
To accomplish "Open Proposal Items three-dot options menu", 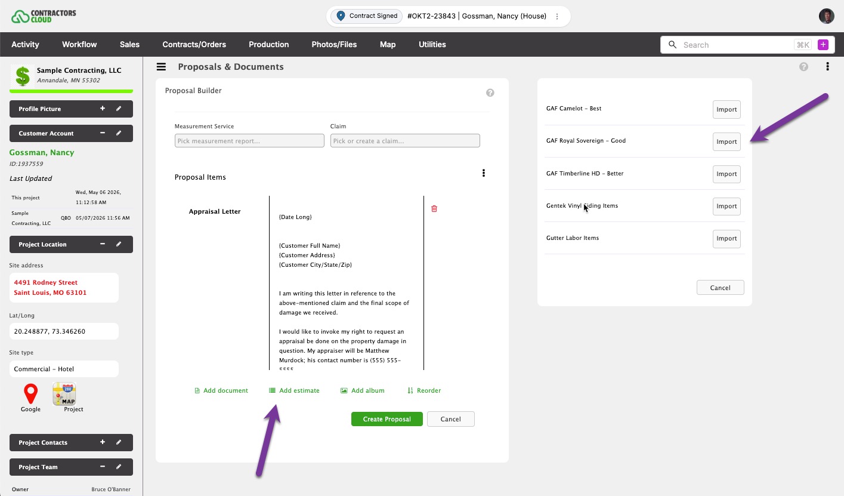I will (484, 173).
